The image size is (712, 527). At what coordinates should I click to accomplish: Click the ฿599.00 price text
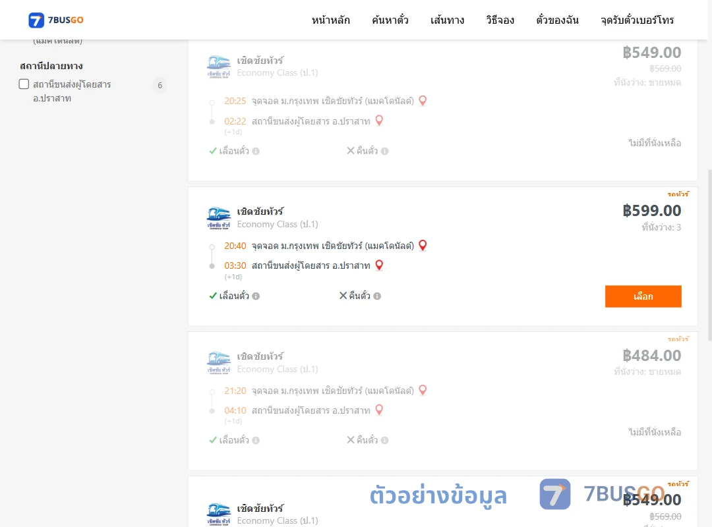651,211
